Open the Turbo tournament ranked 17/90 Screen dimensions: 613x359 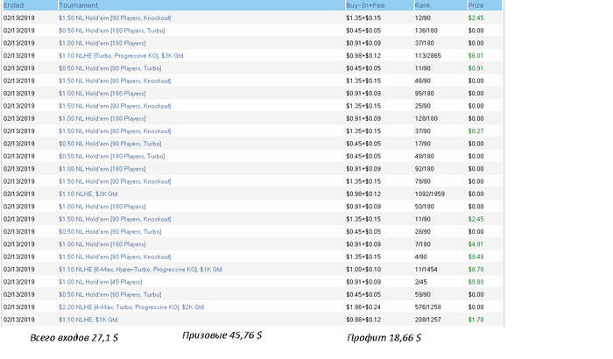pyautogui.click(x=109, y=144)
